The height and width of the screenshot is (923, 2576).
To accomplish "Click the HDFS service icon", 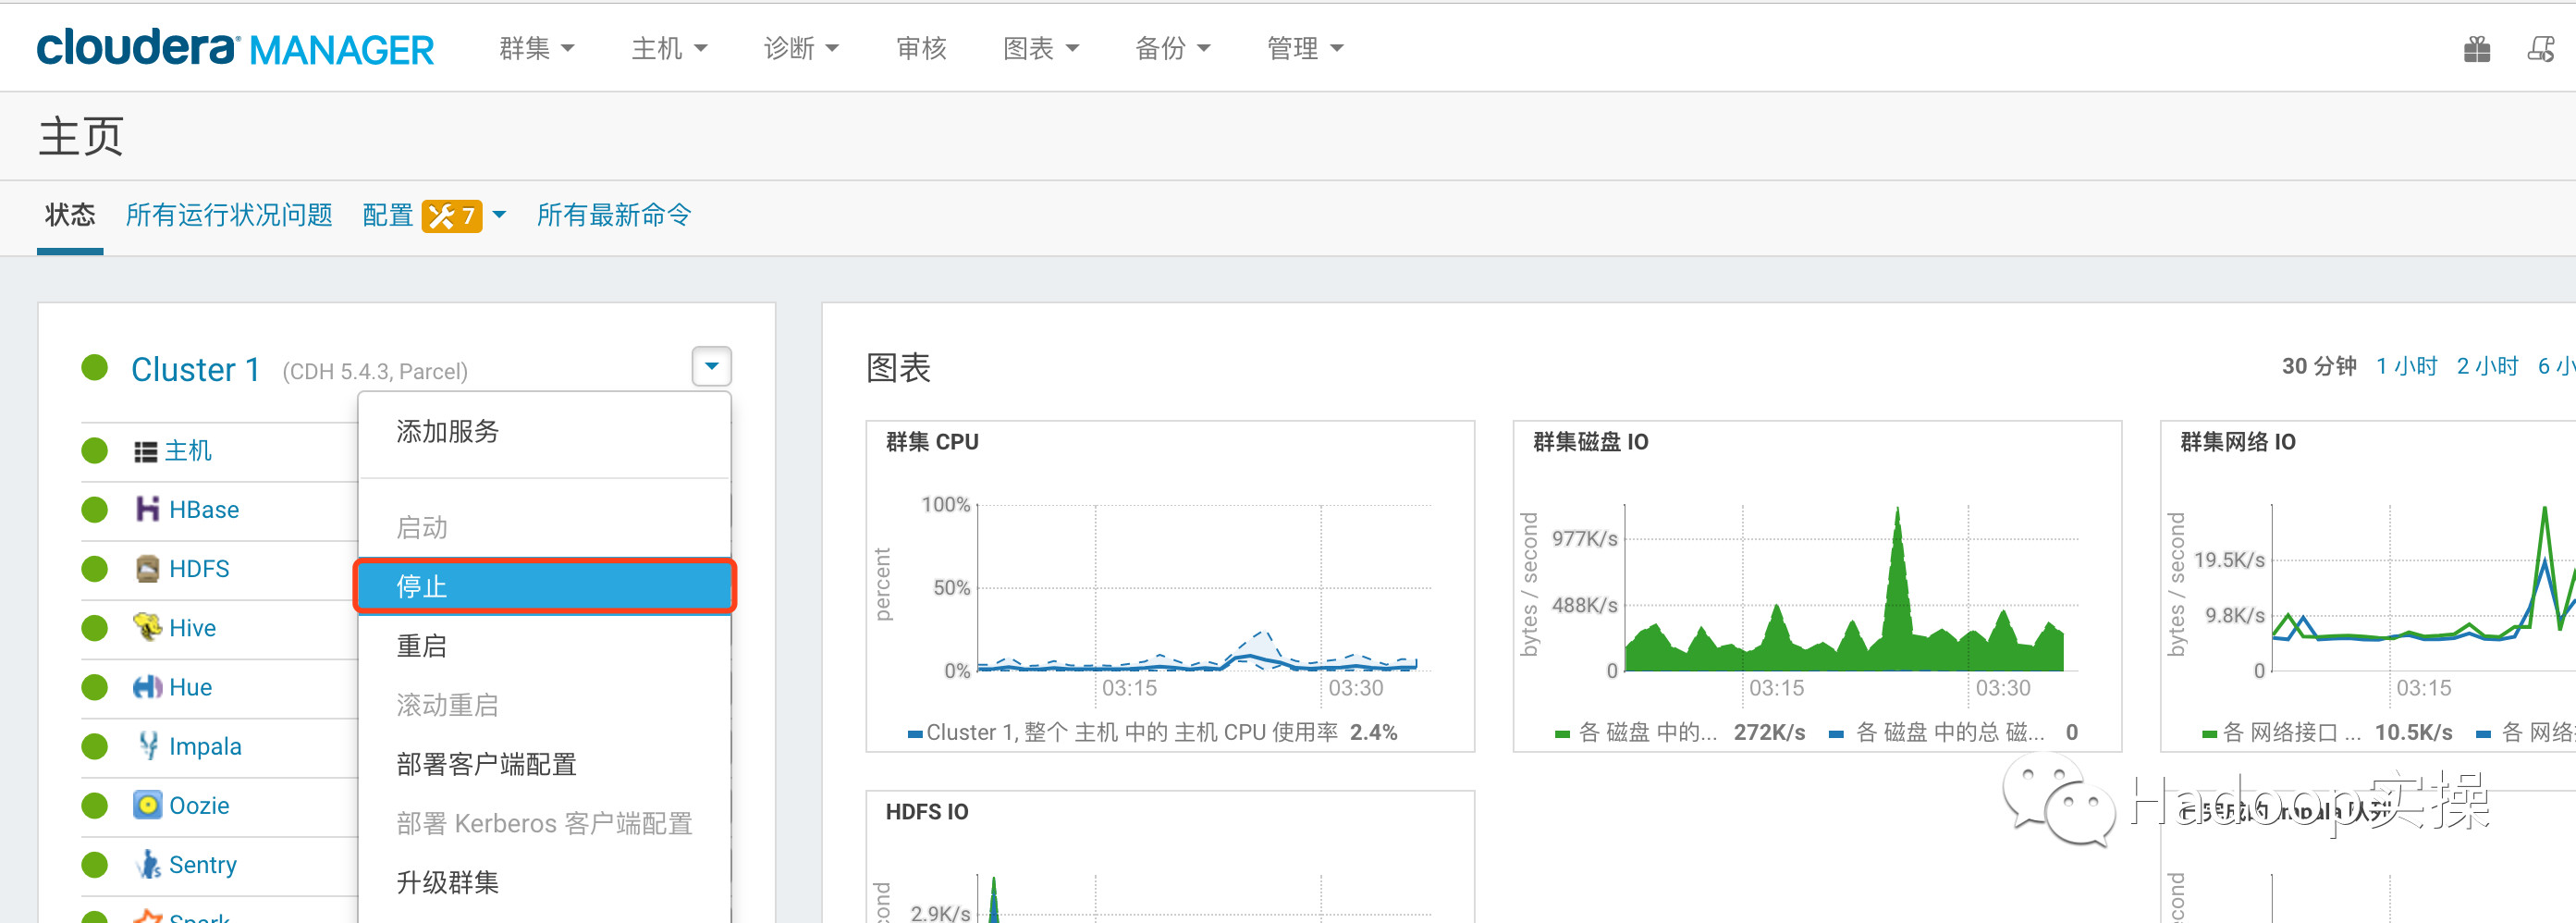I will tap(148, 568).
